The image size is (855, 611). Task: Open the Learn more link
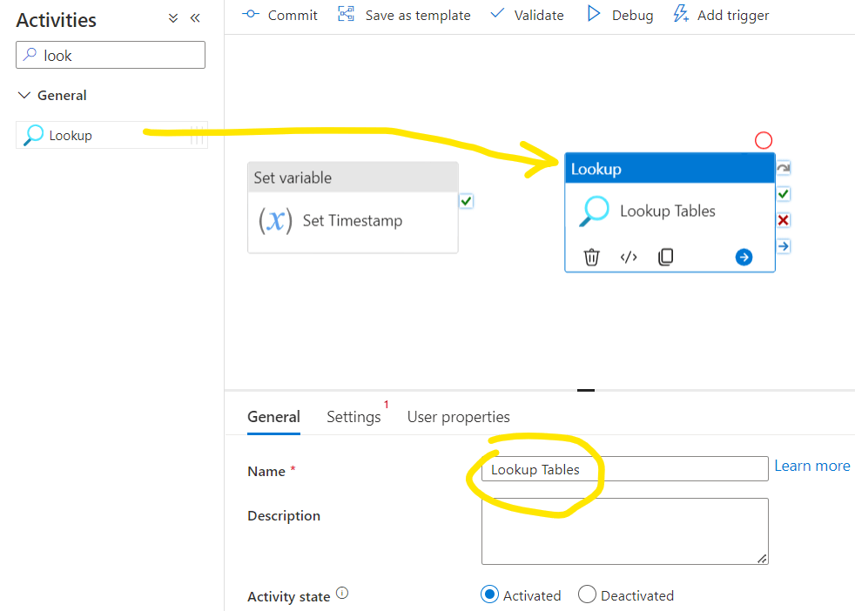tap(811, 466)
